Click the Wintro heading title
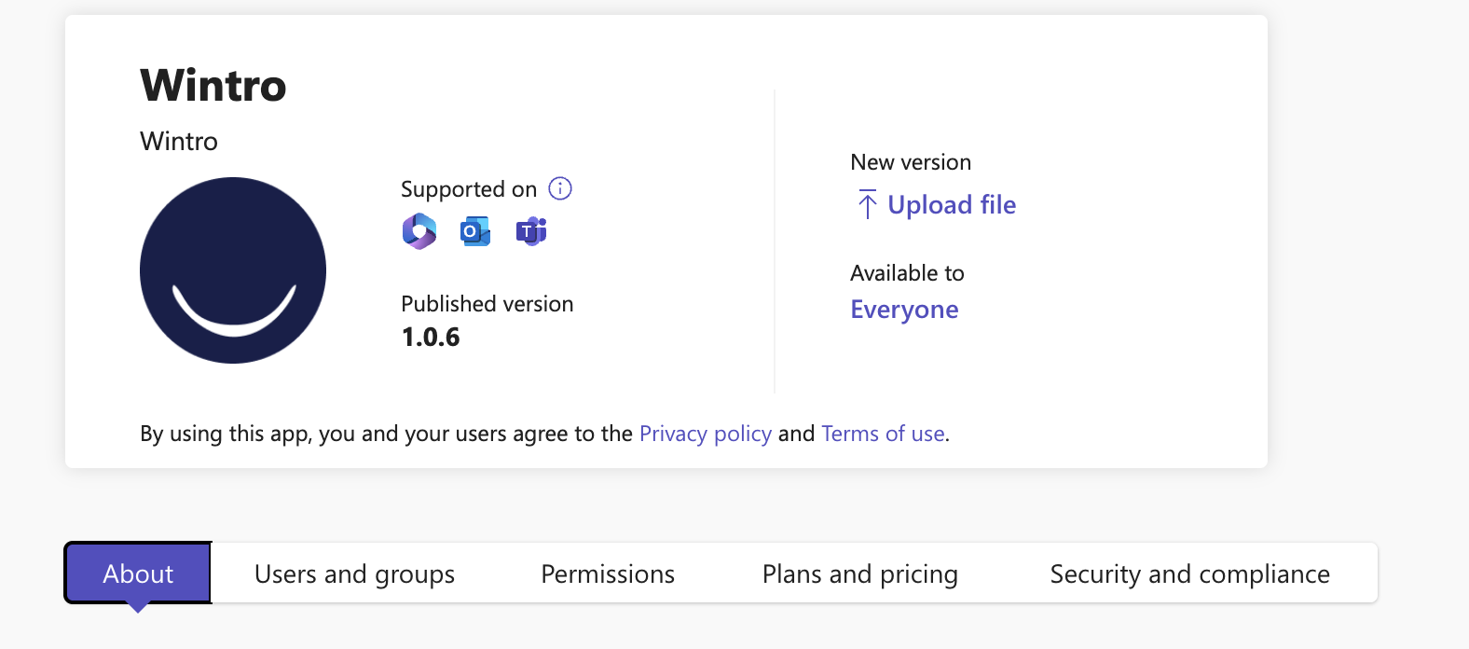Screen dimensions: 1469x649 (x=213, y=85)
